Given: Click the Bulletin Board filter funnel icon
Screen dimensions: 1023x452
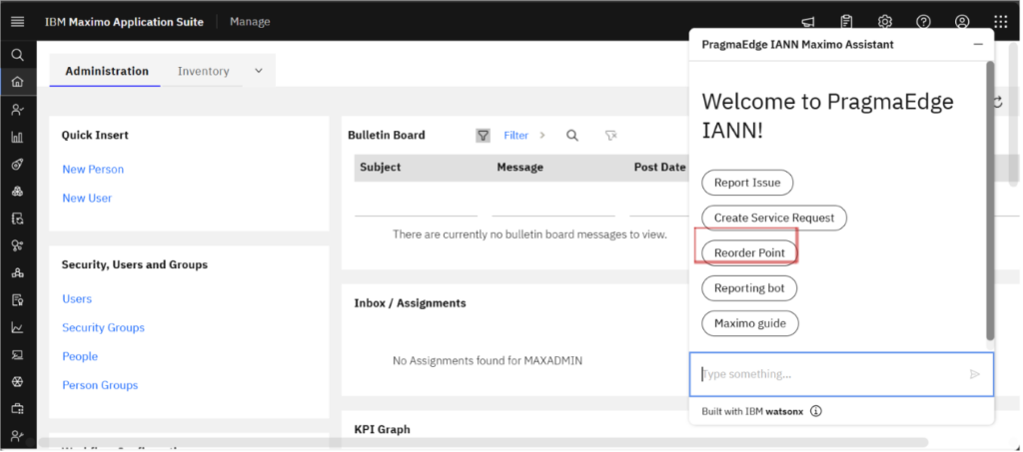Looking at the screenshot, I should click(x=483, y=136).
